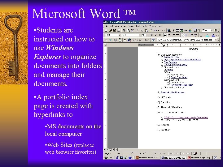Toggle Align Left paragraph alignment

click(x=165, y=35)
